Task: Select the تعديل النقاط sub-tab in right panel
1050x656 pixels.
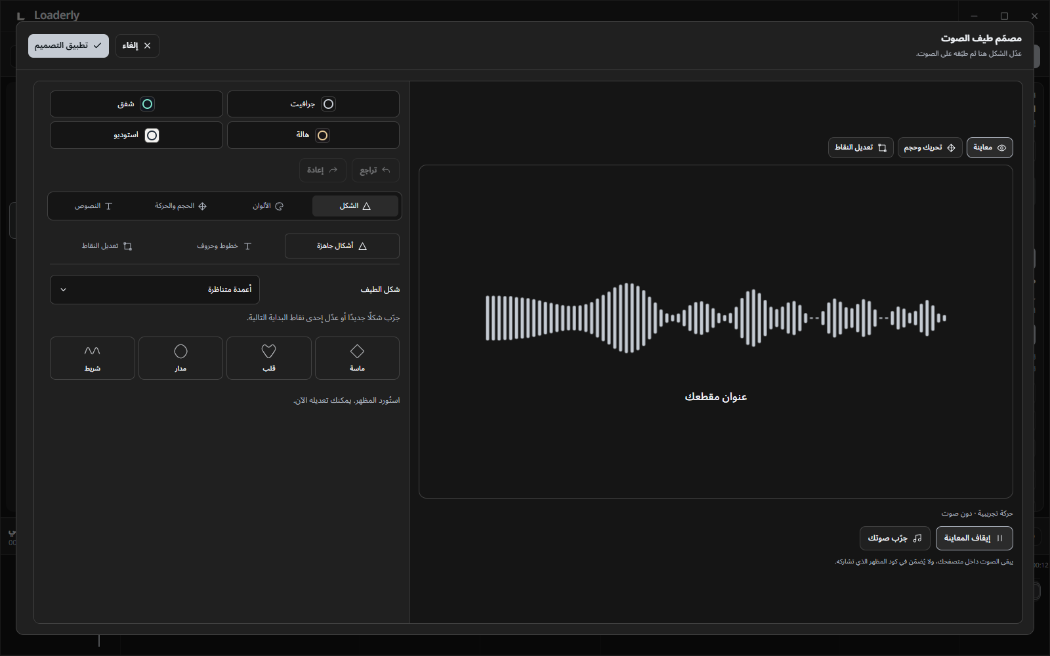Action: coord(107,246)
